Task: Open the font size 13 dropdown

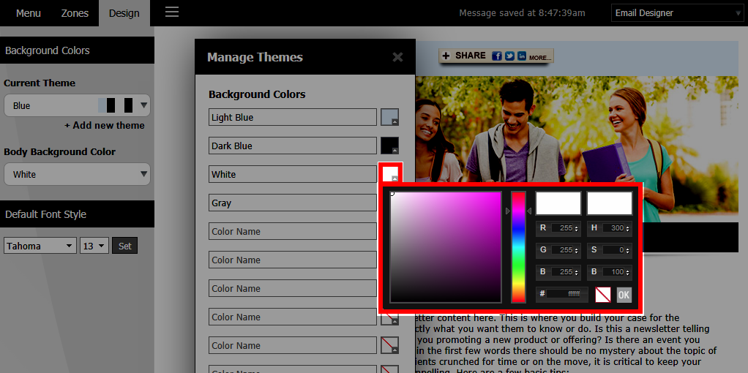Action: [94, 246]
